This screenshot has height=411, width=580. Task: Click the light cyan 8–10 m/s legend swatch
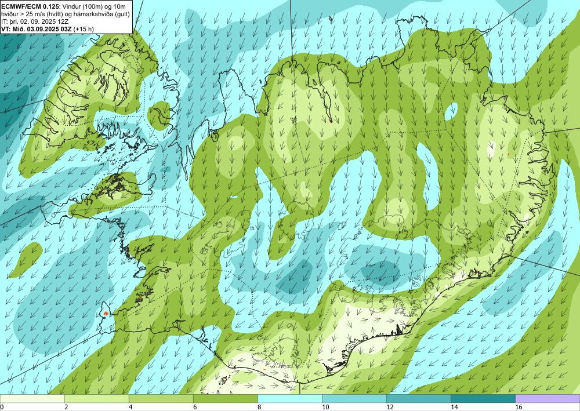click(x=290, y=398)
